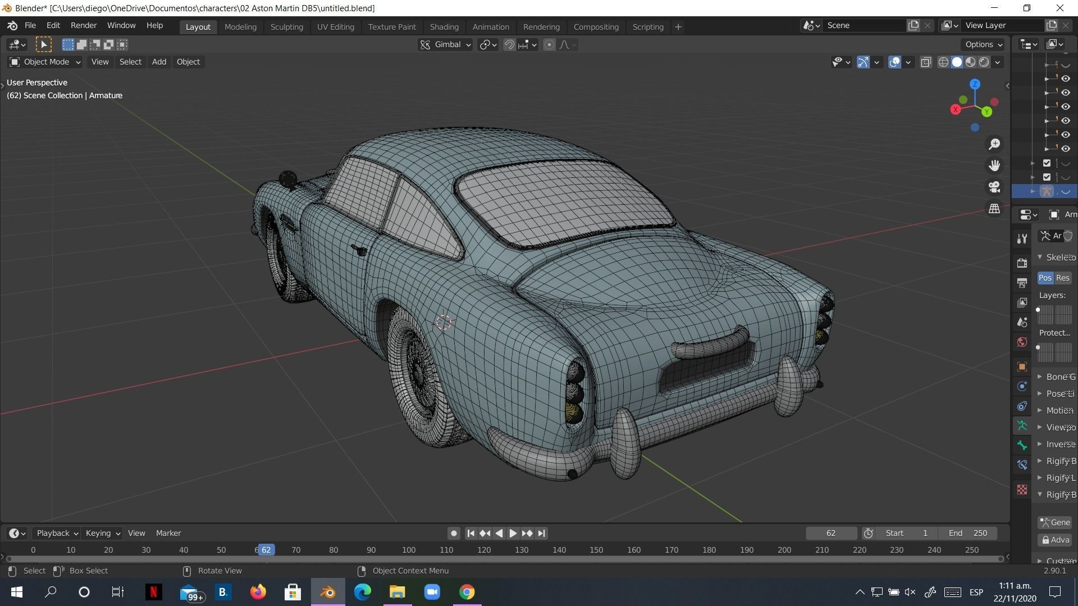
Task: Click the Generate Rig button
Action: [x=1055, y=522]
